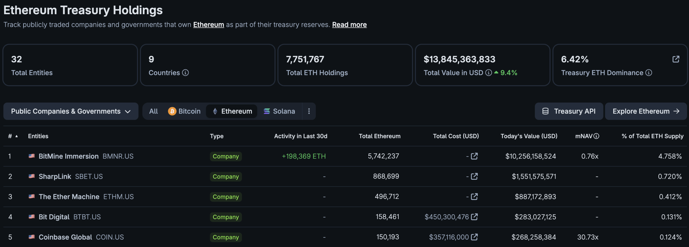Click the mNAV info icon in header
The height and width of the screenshot is (247, 689).
[596, 136]
